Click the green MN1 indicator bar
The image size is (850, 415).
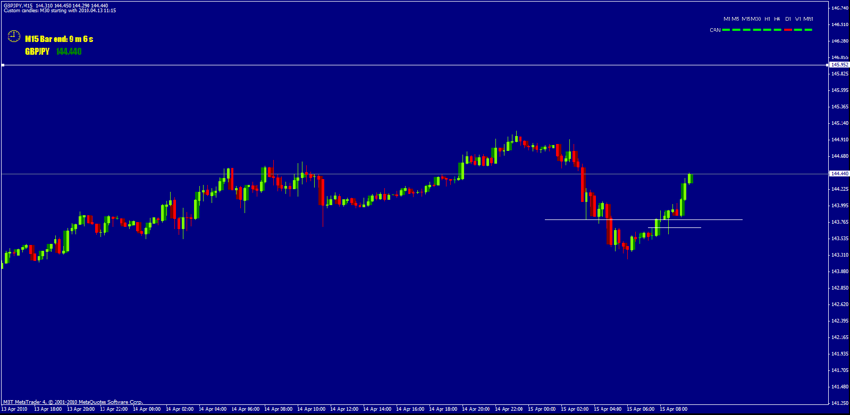(809, 30)
